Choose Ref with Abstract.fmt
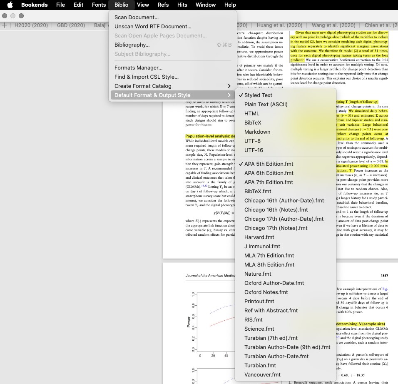Viewport: 398px width, 384px height. tap(286, 310)
